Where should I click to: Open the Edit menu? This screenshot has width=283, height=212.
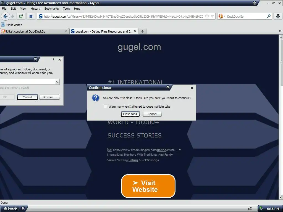tap(13, 9)
